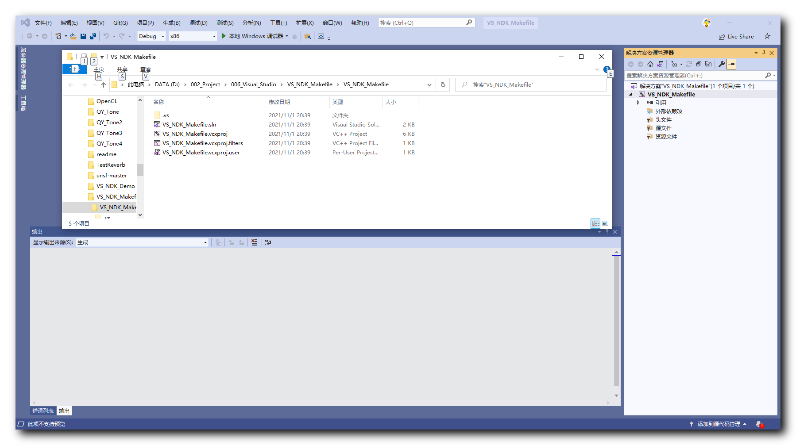Screen dimensions: 796x445
Task: Select 资源文件 folder in Solution Explorer
Action: [666, 137]
